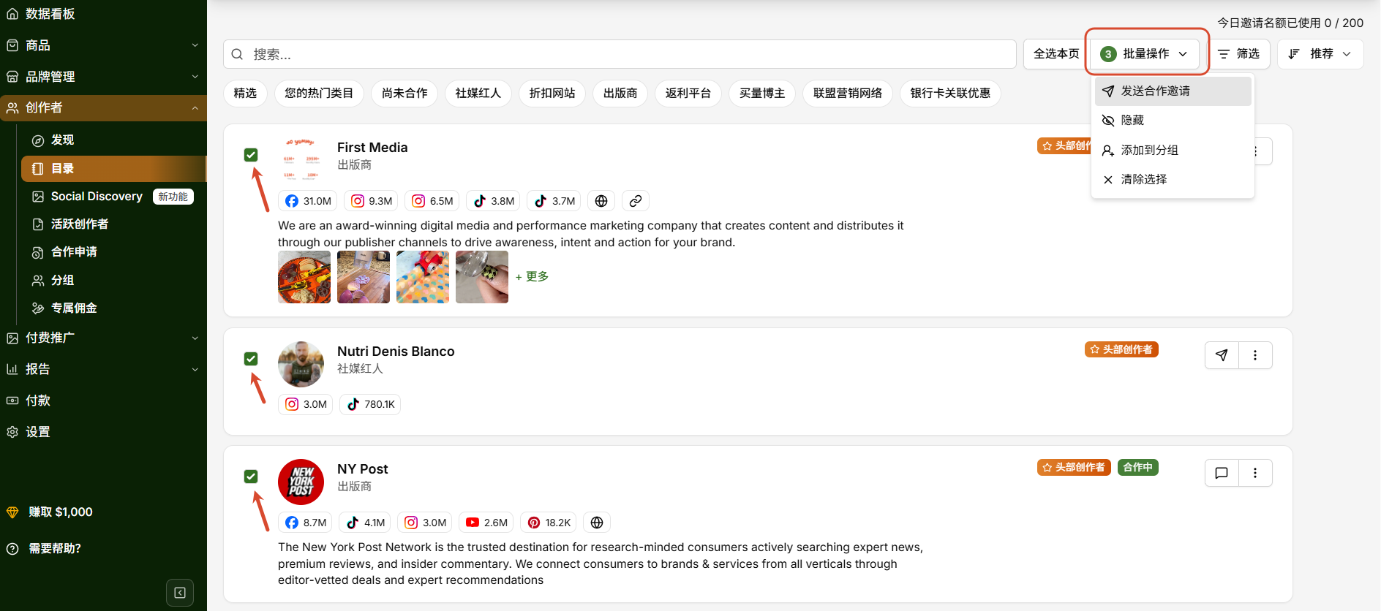The image size is (1381, 611).
Task: Select the 社媒红人 filter chip
Action: [x=478, y=94]
